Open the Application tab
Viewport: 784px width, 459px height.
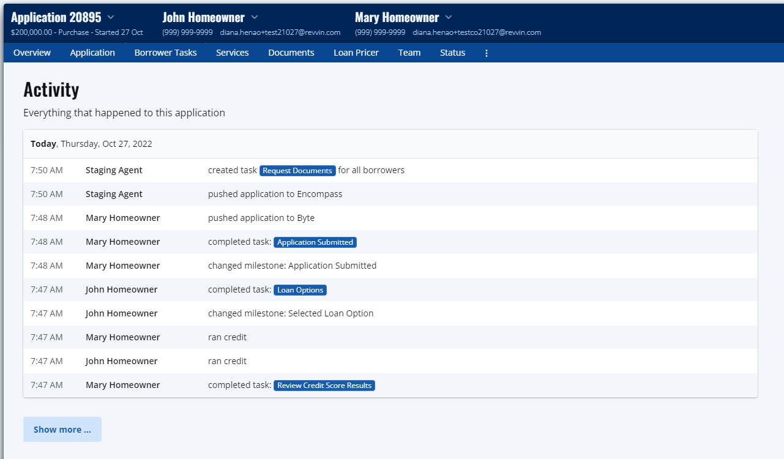[92, 53]
